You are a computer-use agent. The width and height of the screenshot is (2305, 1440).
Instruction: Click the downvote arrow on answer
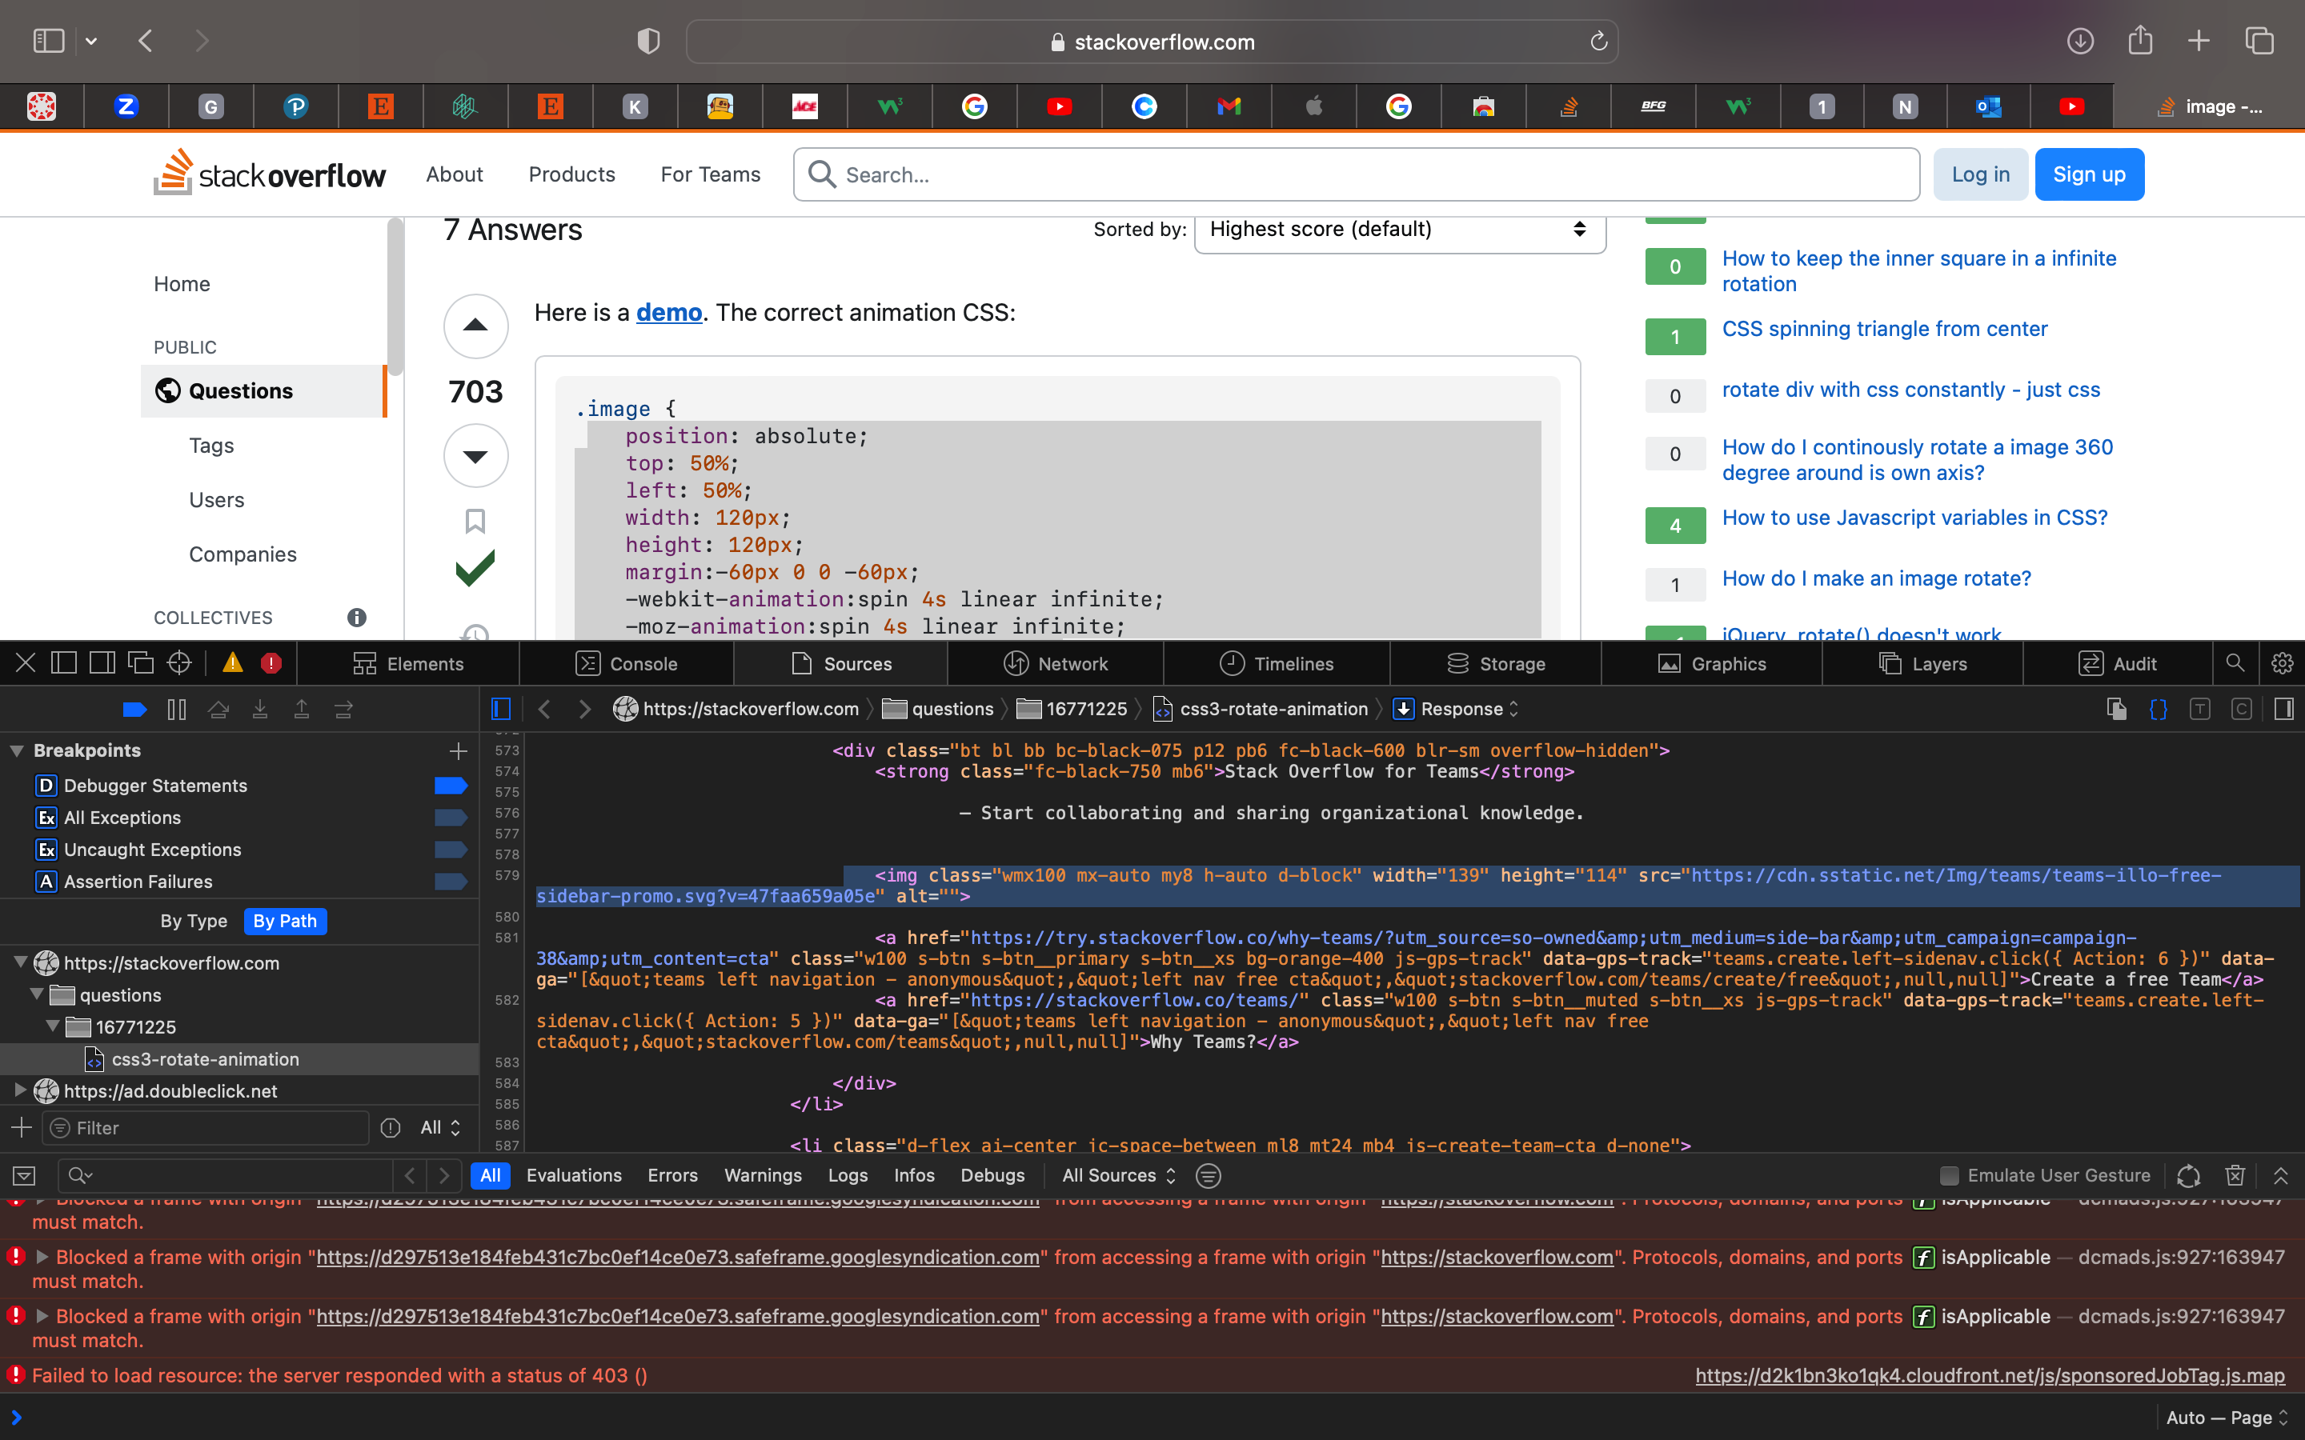tap(475, 455)
